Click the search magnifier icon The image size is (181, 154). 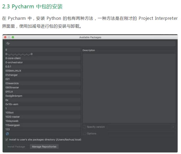pos(8,44)
